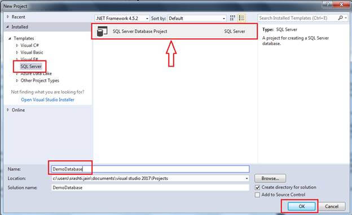
Task: Click the Solution name input field
Action: tap(150, 187)
